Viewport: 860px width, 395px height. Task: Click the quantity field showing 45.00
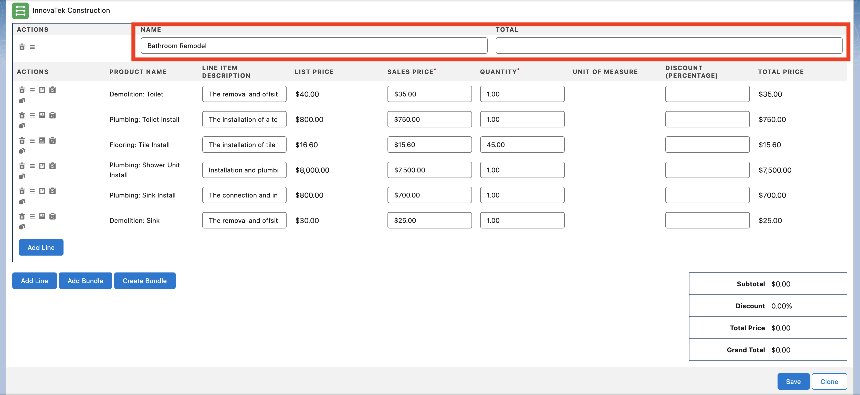(522, 145)
